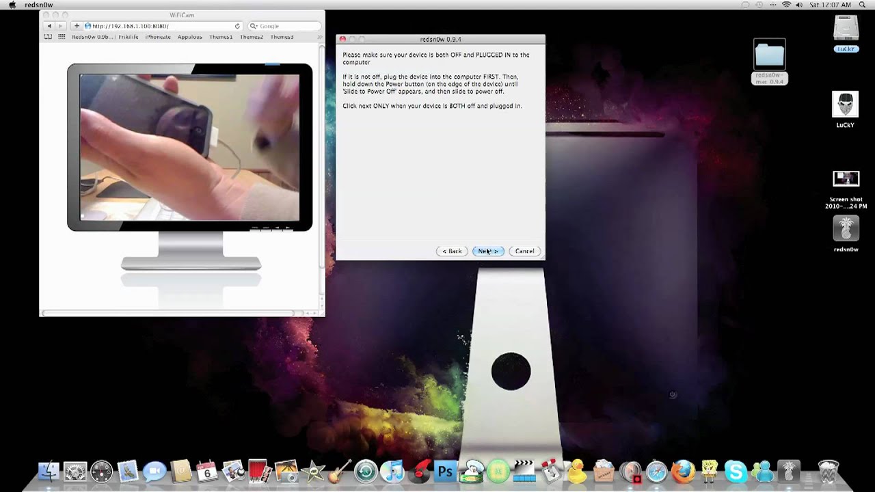Screen dimensions: 875x492
Task: Open Time Machine menu bar icon
Action: click(759, 5)
